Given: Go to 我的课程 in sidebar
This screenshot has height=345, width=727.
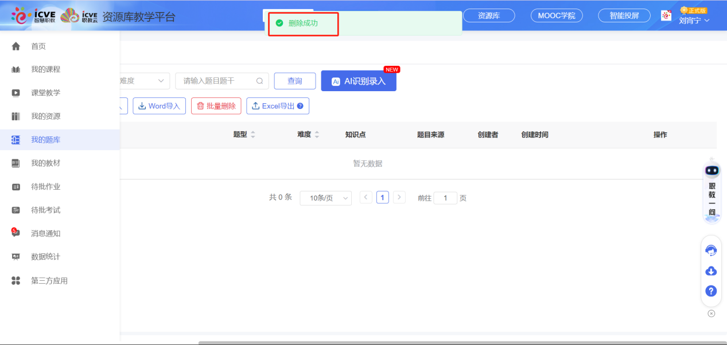Looking at the screenshot, I should point(45,69).
